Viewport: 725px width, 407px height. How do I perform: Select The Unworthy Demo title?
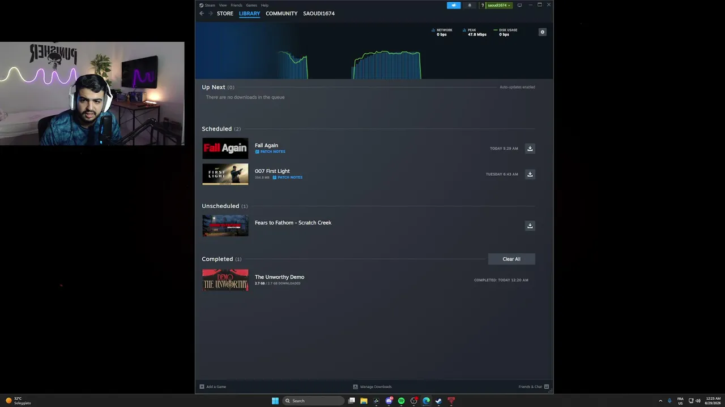point(279,277)
